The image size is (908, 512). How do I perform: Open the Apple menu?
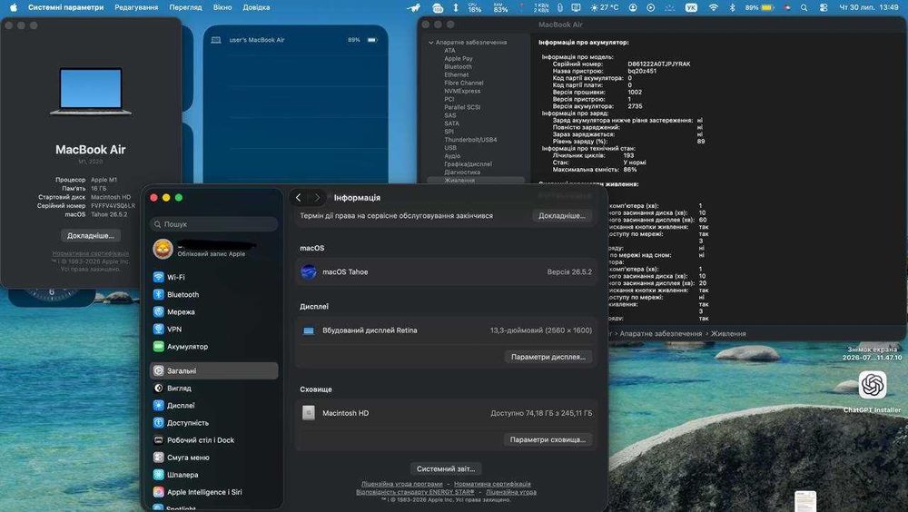pos(14,7)
